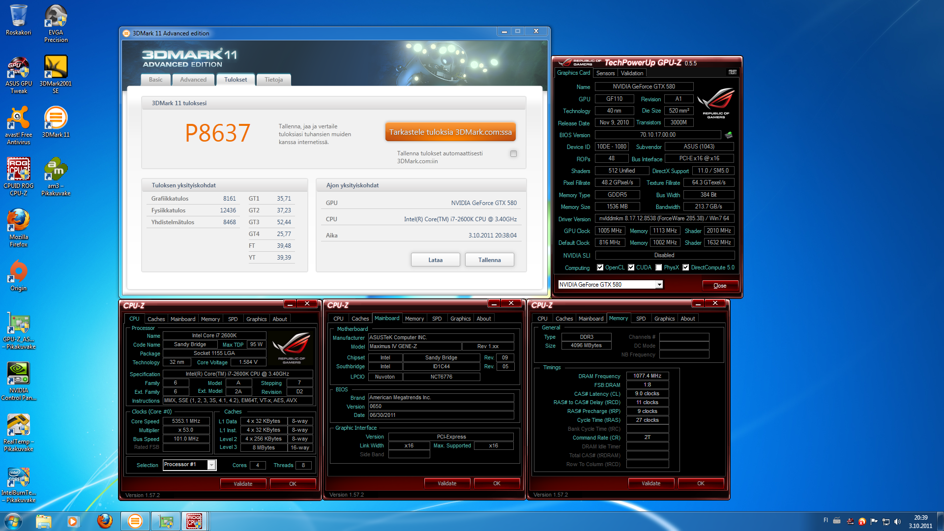Click the Action Center flag tray icon
The height and width of the screenshot is (531, 944).
(874, 522)
